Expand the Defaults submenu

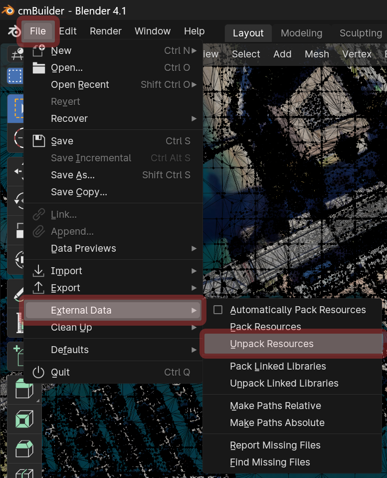[x=113, y=350]
